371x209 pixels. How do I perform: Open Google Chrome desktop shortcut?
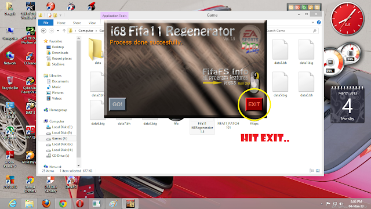pyautogui.click(x=30, y=185)
